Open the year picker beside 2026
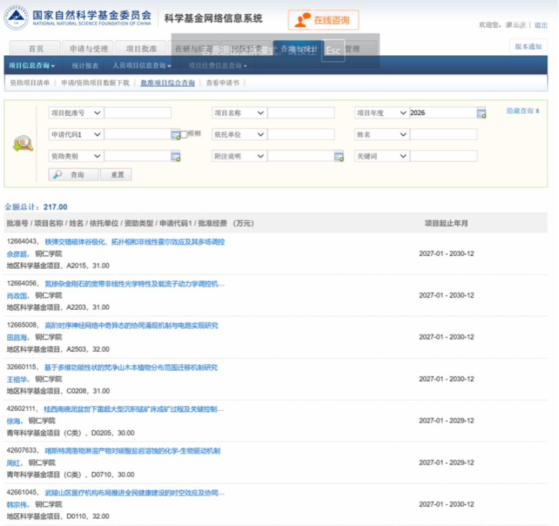Image resolution: width=559 pixels, height=526 pixels. point(482,113)
